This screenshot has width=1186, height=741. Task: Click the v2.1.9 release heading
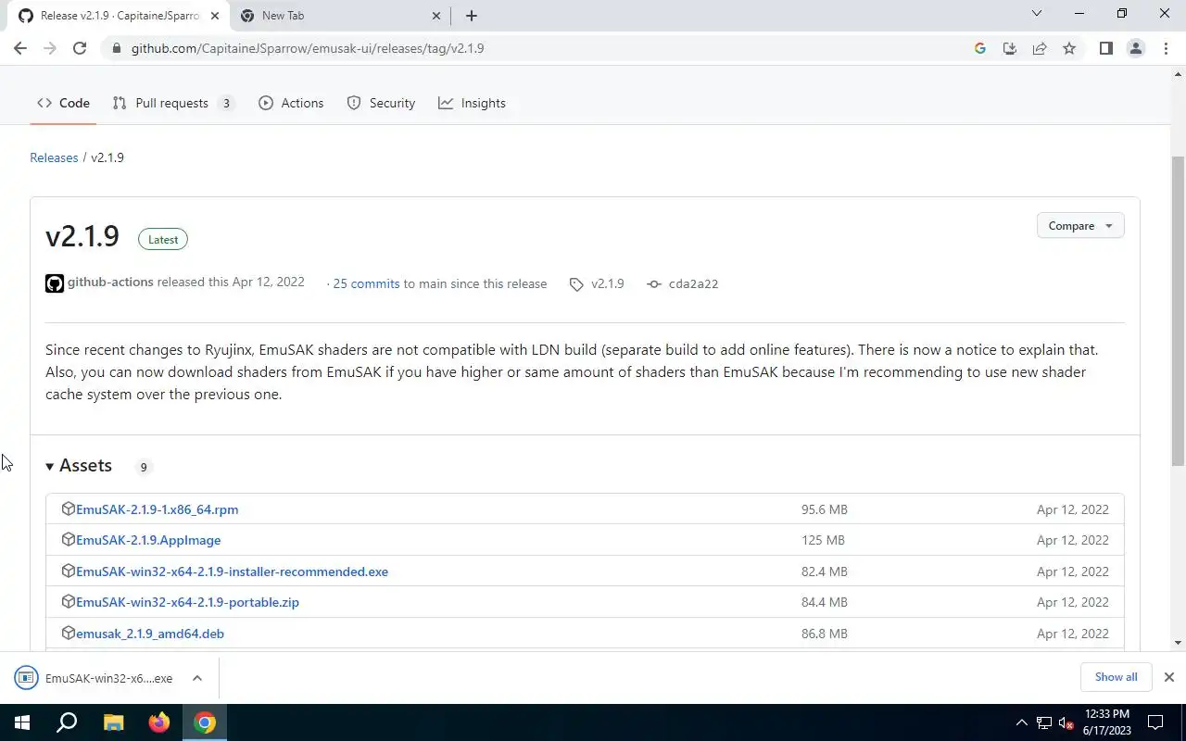pos(82,236)
